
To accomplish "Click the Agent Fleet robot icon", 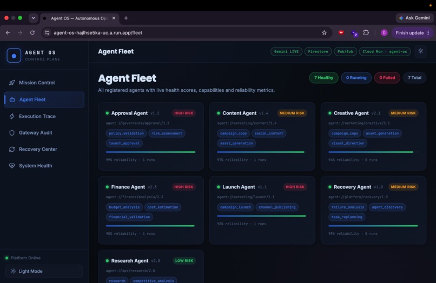I will click(12, 99).
